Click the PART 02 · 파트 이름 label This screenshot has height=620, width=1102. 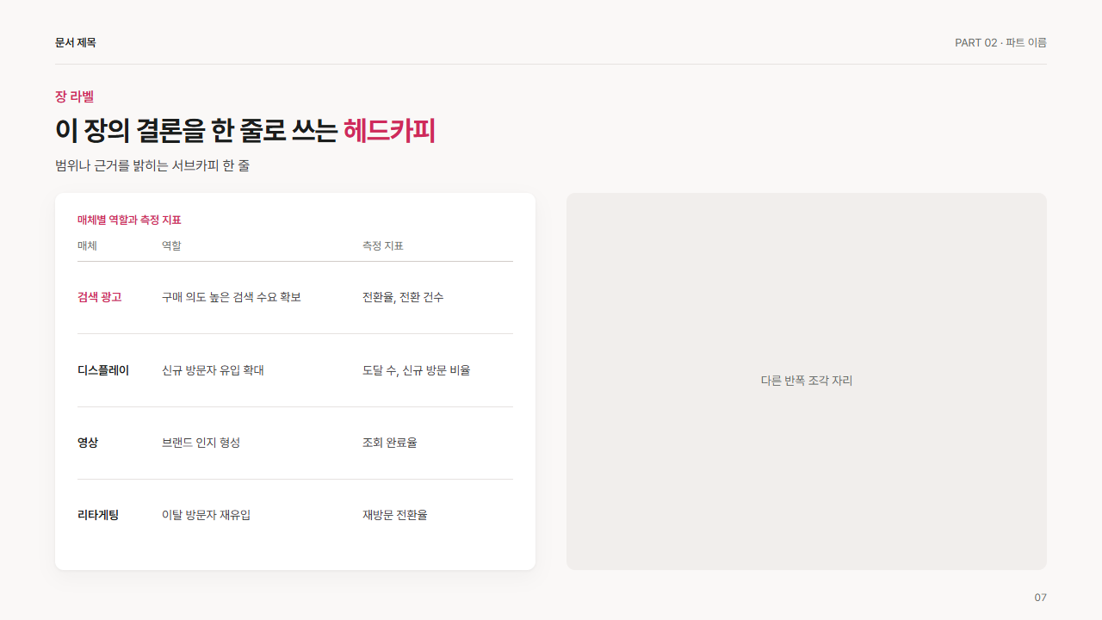click(1000, 42)
